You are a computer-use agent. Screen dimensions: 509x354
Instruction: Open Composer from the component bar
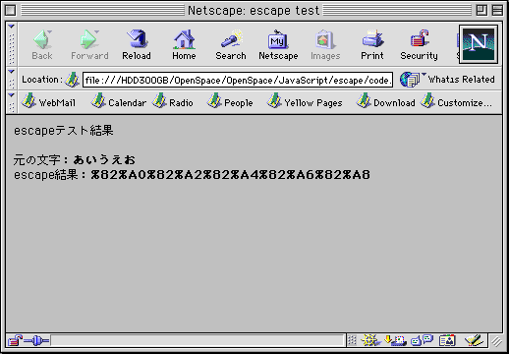475,340
